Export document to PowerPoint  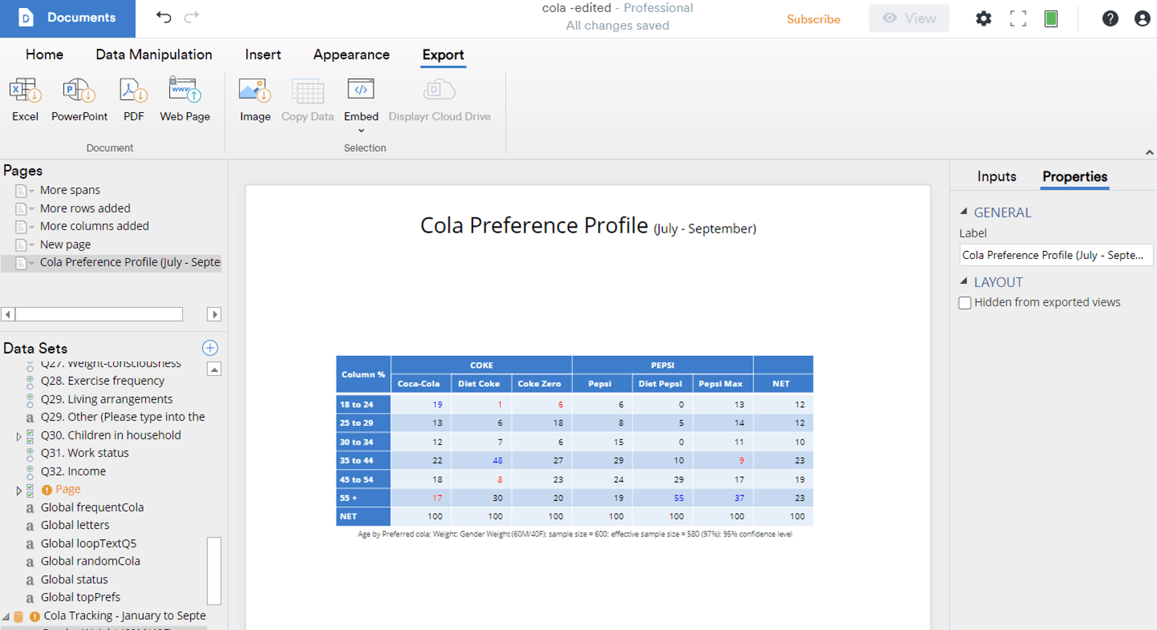[x=79, y=99]
